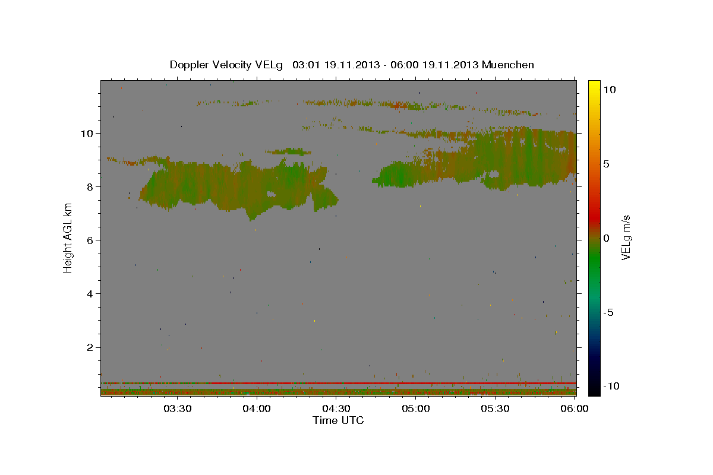The width and height of the screenshot is (713, 475).
Task: Click the colorbar value -10 at the bottom
Action: click(610, 386)
